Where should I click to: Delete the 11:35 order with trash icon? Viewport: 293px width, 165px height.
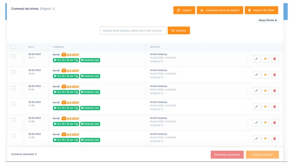coord(274,123)
